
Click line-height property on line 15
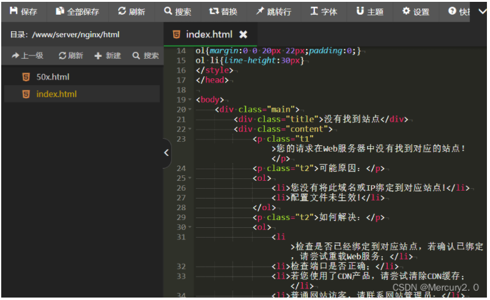point(250,60)
